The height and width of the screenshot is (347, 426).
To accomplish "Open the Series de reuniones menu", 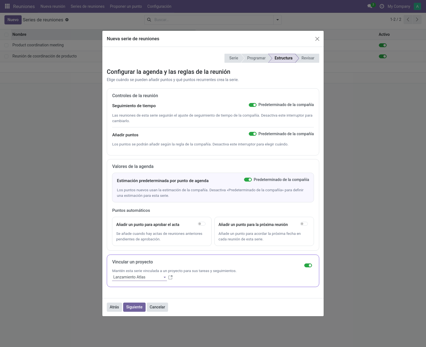I will (88, 6).
